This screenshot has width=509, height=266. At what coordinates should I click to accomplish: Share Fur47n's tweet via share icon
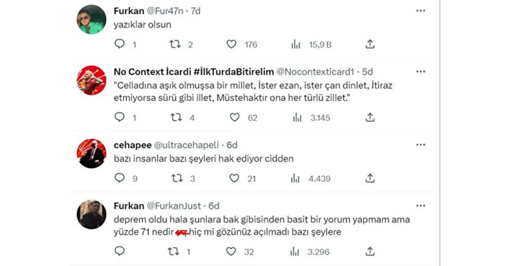tap(369, 44)
